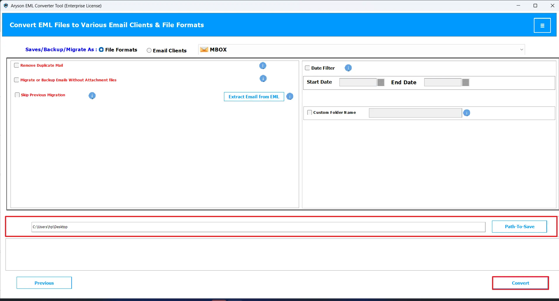Click the End Date input field
This screenshot has width=559, height=301.
click(443, 82)
